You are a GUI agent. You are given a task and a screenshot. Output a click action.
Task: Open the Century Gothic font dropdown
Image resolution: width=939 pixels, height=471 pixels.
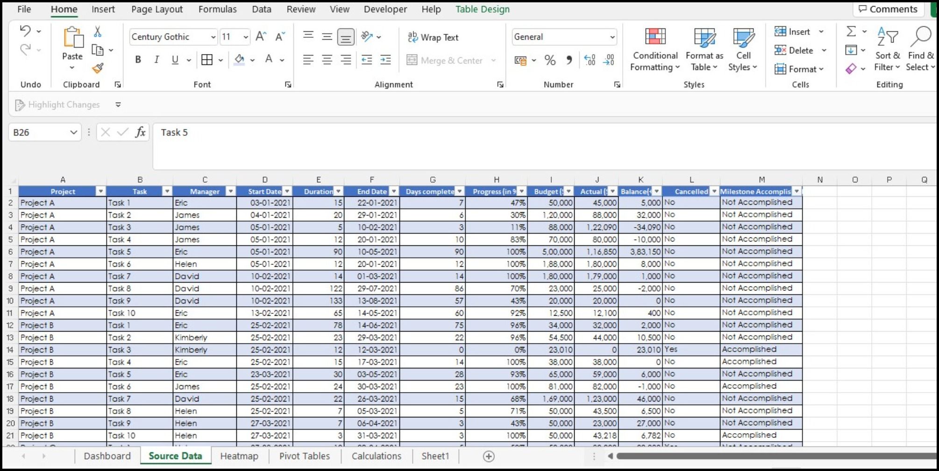pyautogui.click(x=213, y=37)
